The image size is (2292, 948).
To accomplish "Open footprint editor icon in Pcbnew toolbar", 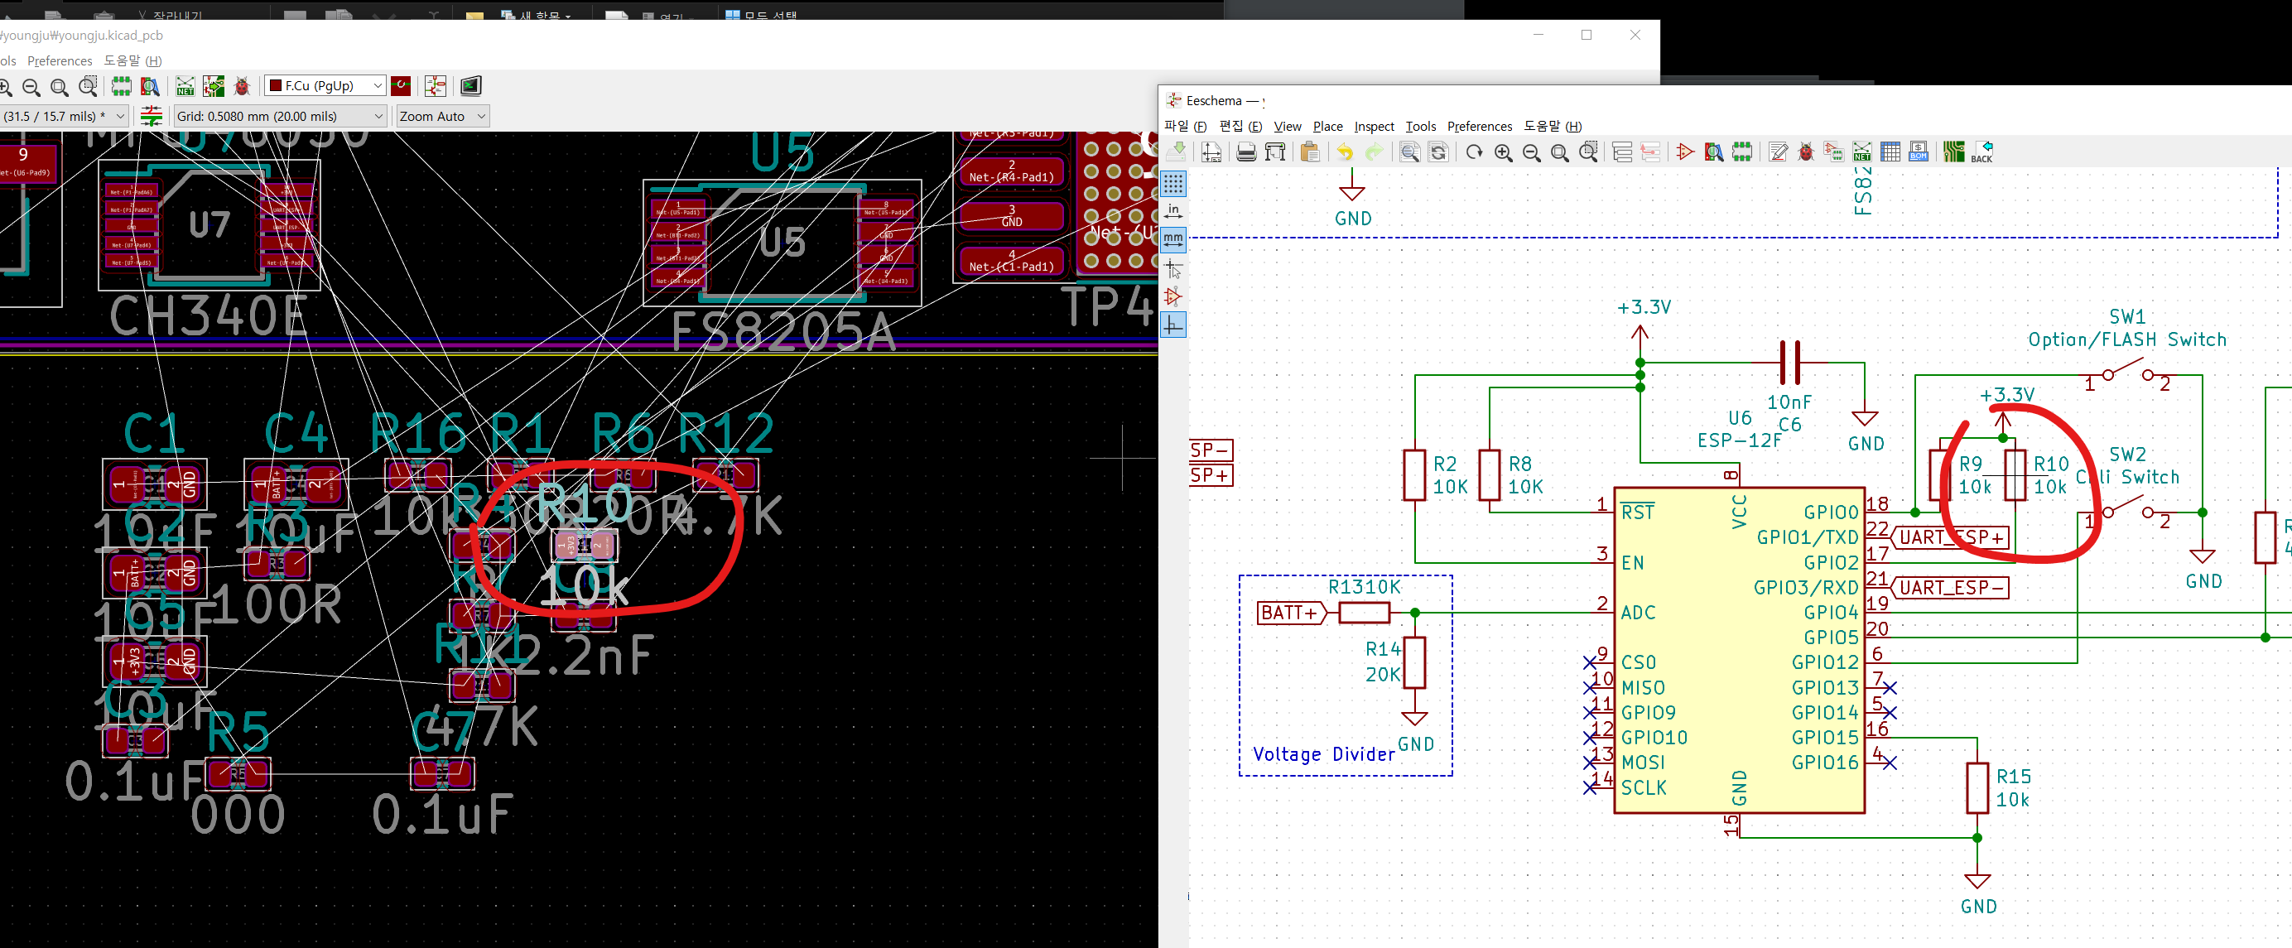I will (121, 86).
